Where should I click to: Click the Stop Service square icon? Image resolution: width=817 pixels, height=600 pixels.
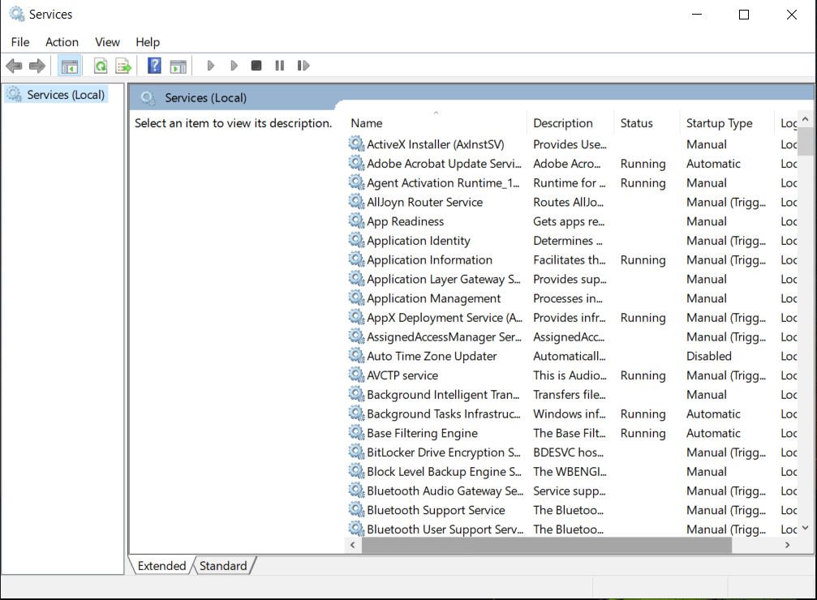[256, 66]
